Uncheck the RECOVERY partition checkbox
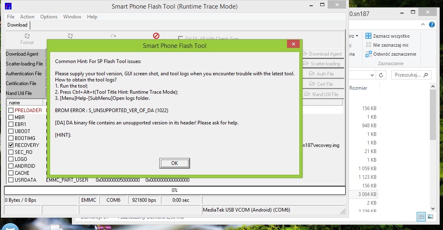The image size is (443, 230). coord(11,145)
